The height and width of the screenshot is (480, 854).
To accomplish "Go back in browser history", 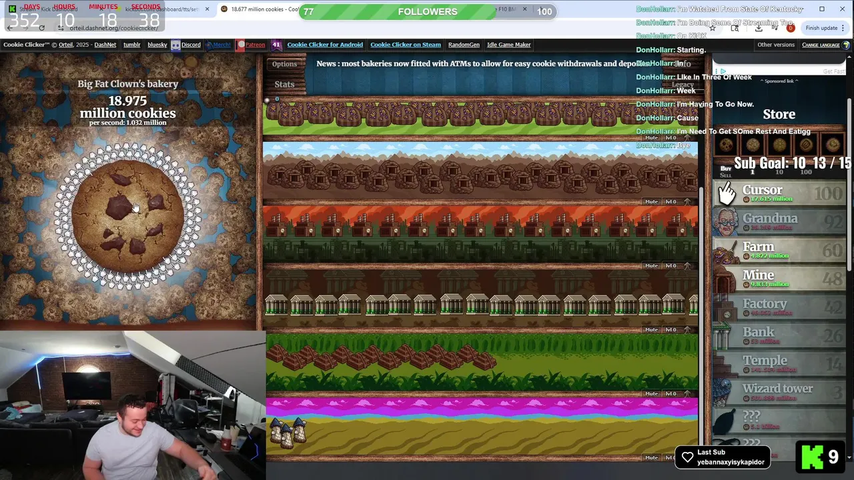I will click(9, 28).
